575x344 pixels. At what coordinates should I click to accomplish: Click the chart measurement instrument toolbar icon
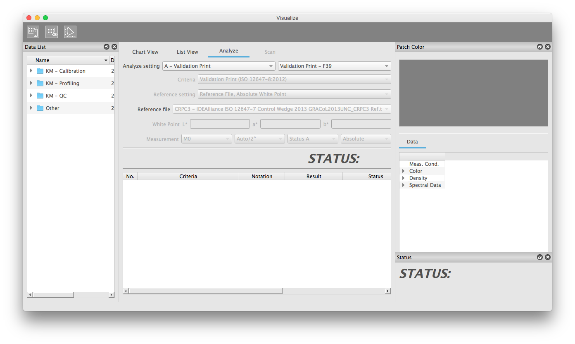click(33, 32)
